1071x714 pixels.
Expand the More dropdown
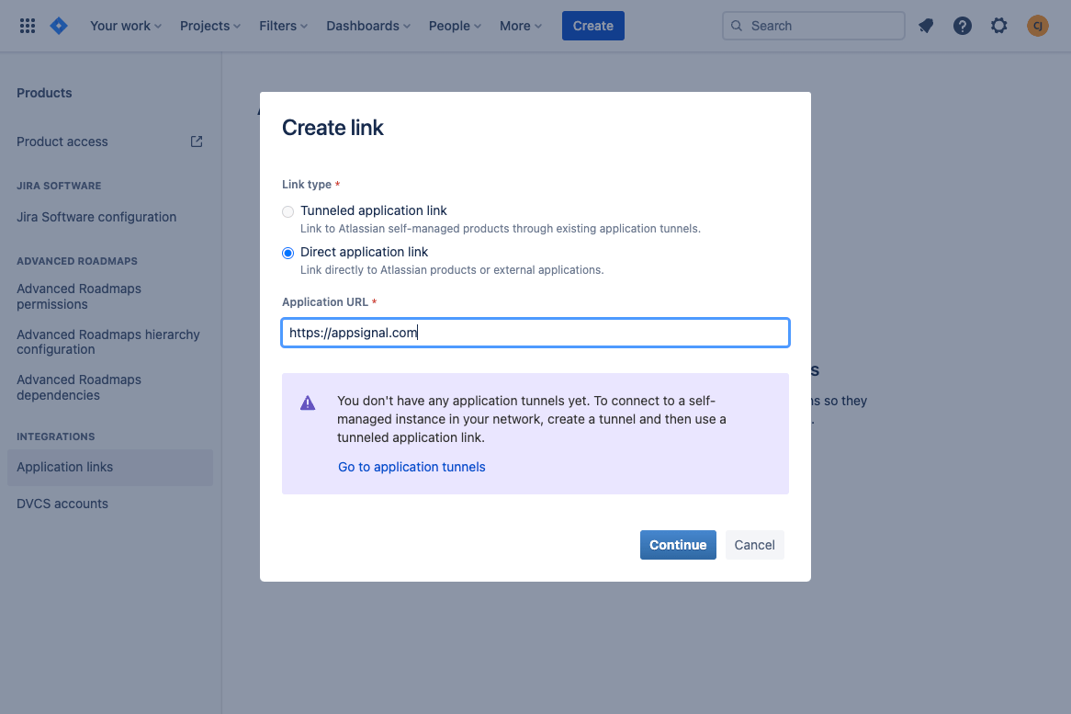point(521,26)
